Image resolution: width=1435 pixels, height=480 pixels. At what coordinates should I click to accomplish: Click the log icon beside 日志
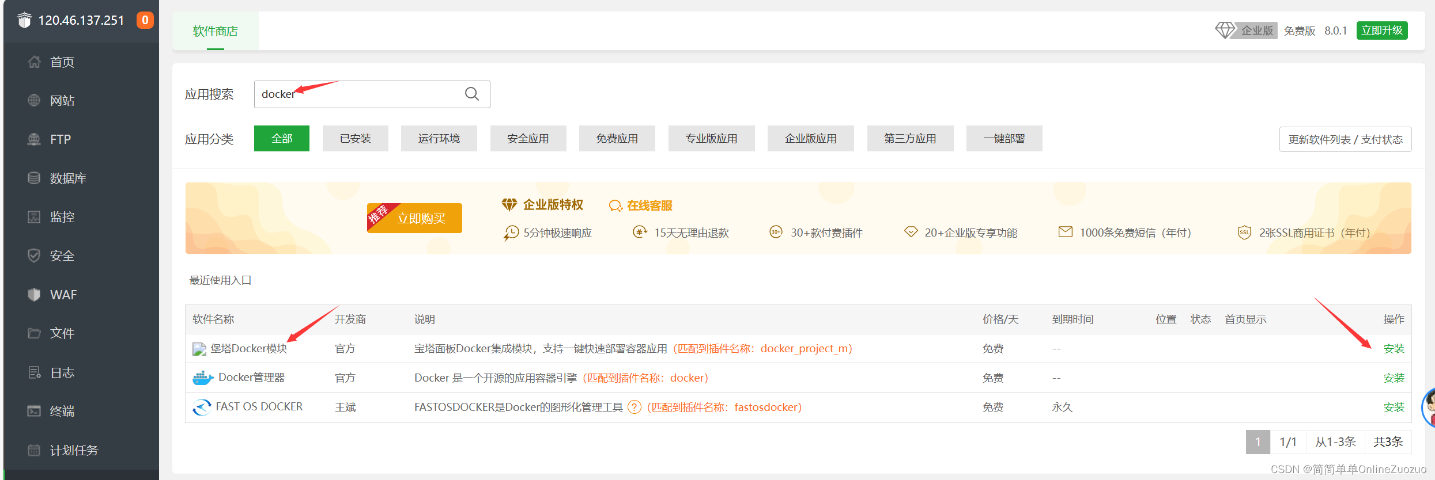pos(34,372)
